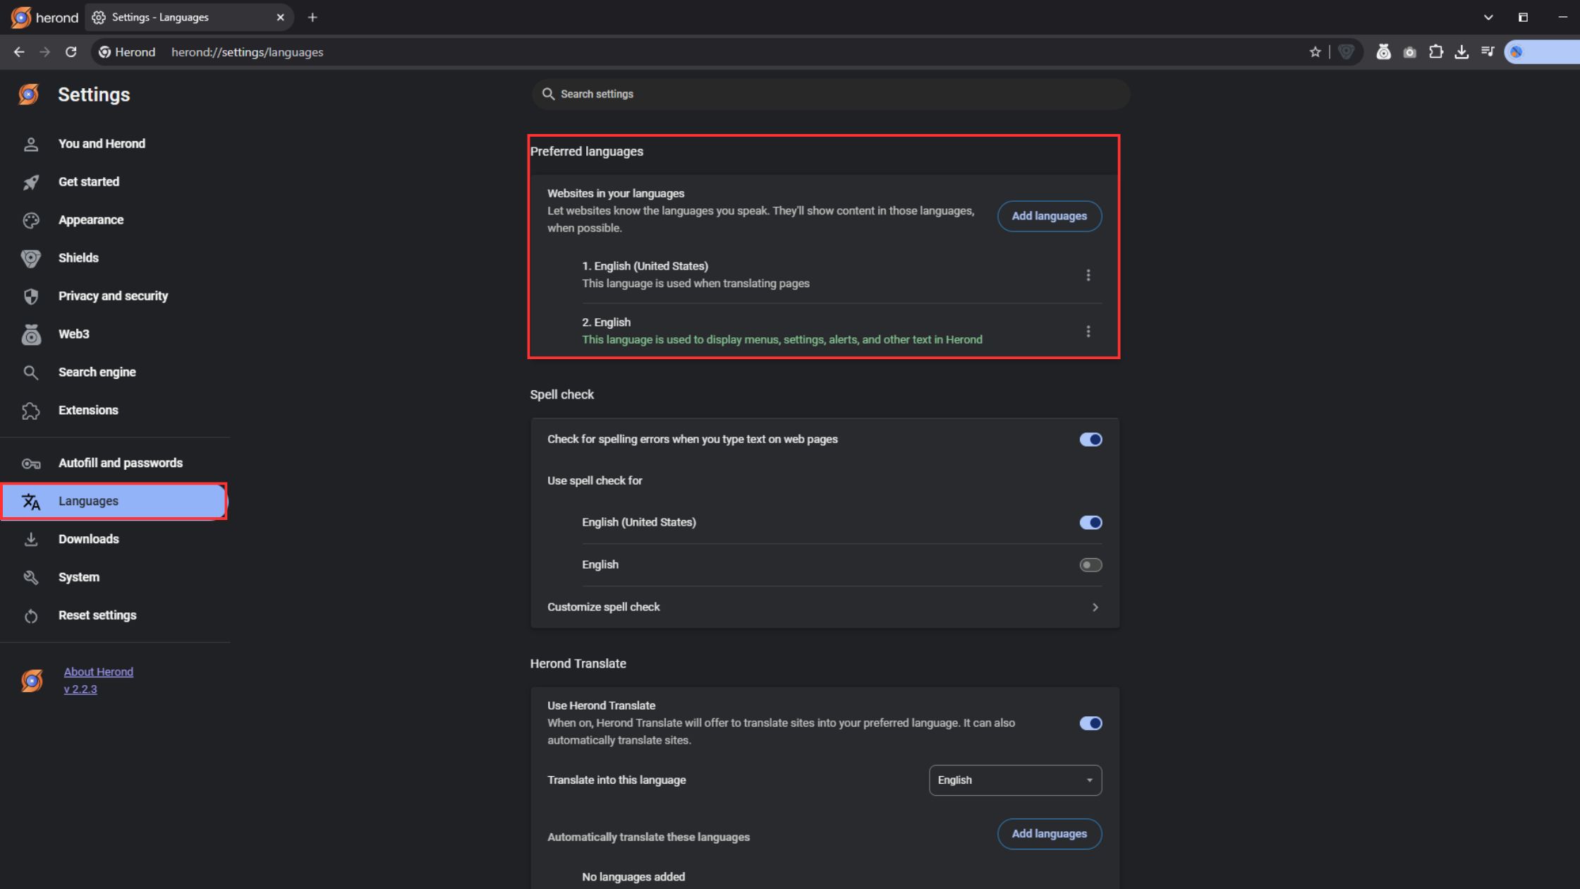Open the Translate into this language dropdown

click(1014, 780)
